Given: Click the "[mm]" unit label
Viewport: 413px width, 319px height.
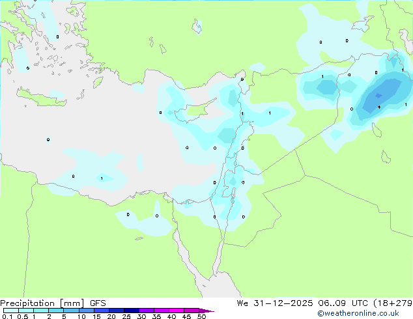Looking at the screenshot, I should point(72,303).
